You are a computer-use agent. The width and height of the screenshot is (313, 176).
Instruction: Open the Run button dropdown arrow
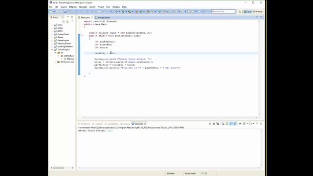point(126,11)
